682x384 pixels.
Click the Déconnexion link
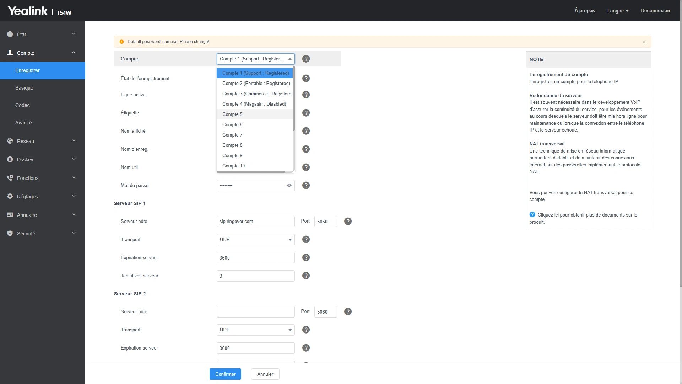[x=655, y=11]
